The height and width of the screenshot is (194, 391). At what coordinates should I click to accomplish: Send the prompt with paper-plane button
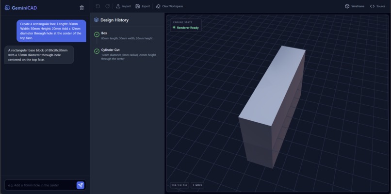pyautogui.click(x=81, y=185)
